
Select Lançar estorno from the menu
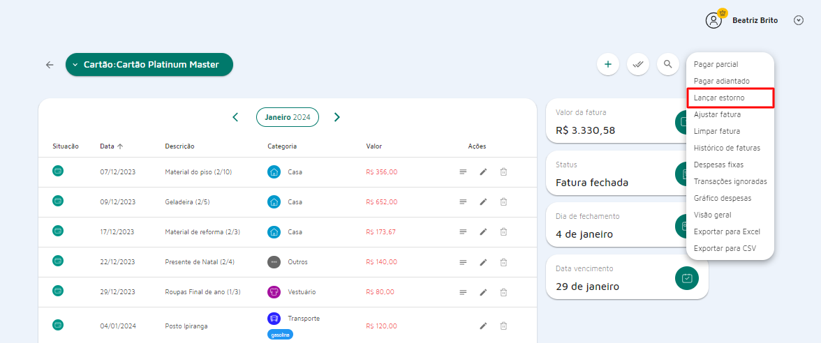tap(730, 98)
